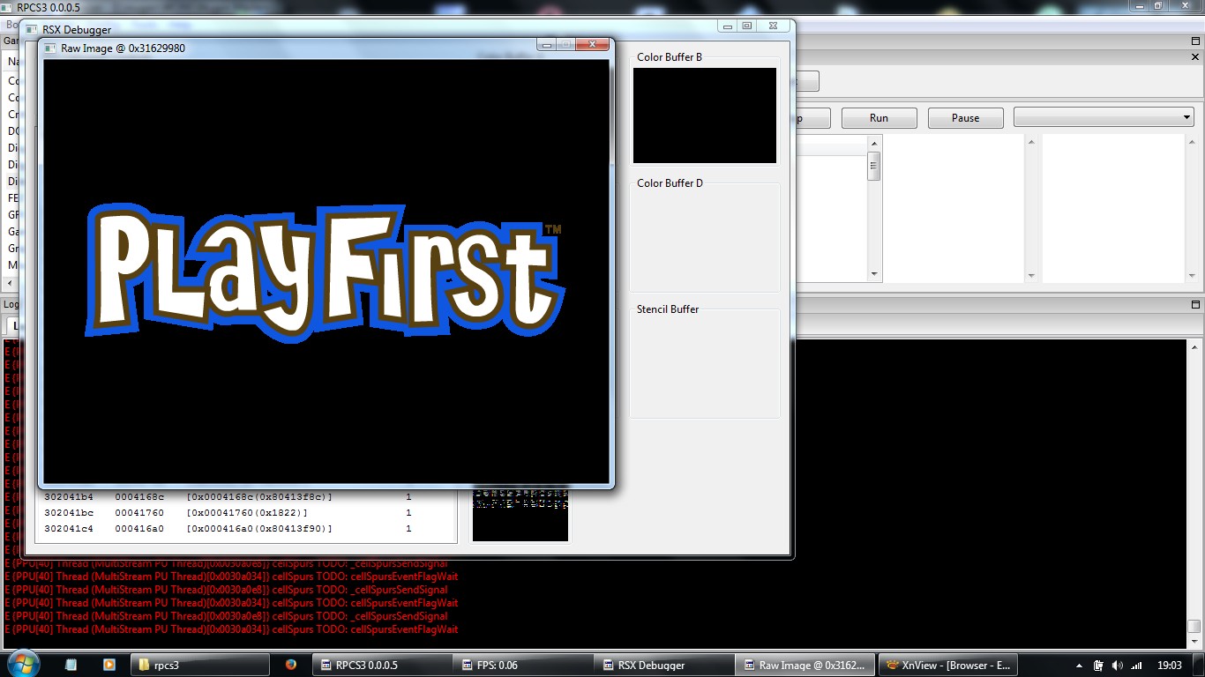Click the Pause button in the RPCS3 debugger
The width and height of the screenshot is (1205, 677).
point(965,118)
